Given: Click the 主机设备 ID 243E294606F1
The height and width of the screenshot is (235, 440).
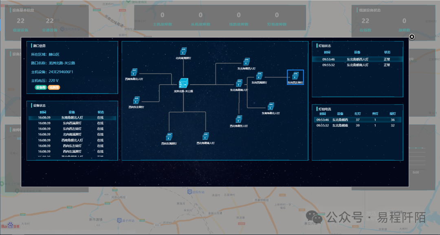Looking at the screenshot, I should pos(61,72).
